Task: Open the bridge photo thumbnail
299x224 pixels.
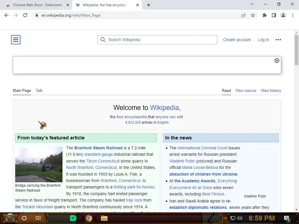Action: pyautogui.click(x=39, y=164)
